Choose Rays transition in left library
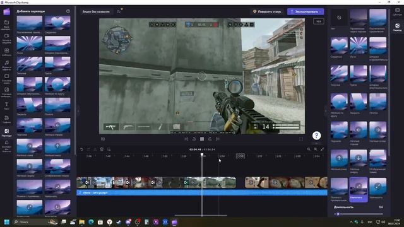The image size is (404, 227). [30, 44]
